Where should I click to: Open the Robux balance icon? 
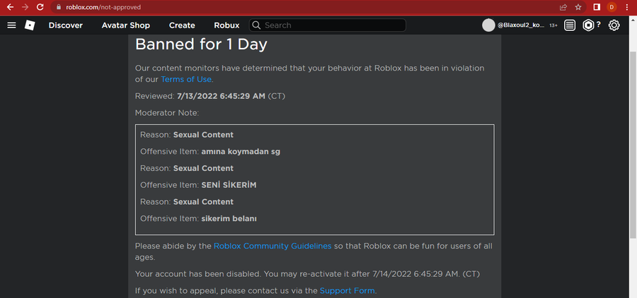coord(589,25)
